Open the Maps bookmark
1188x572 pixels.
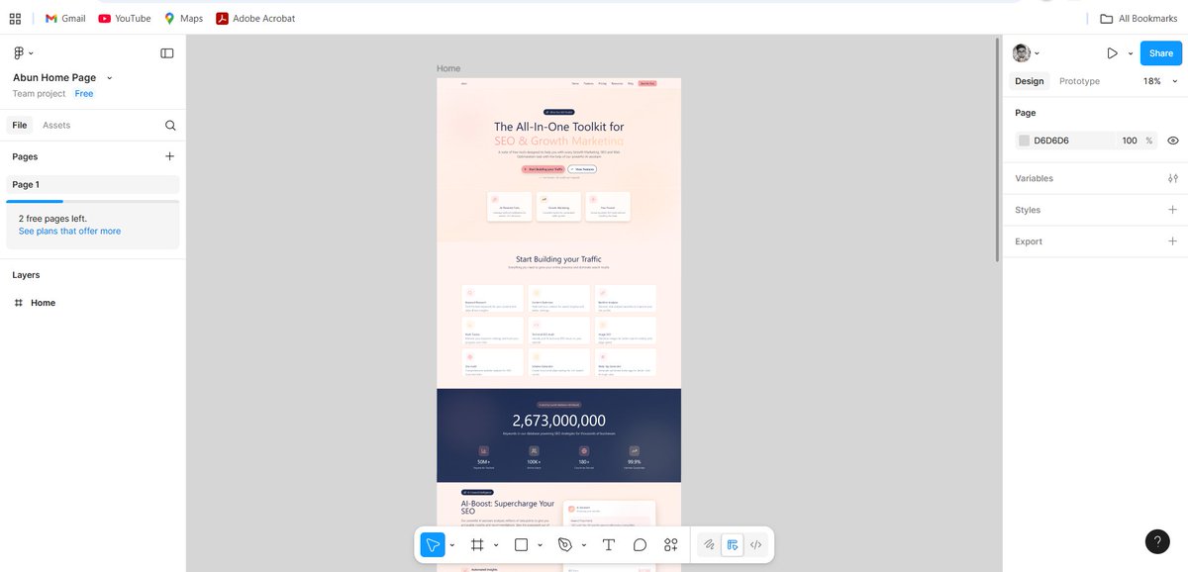[183, 18]
